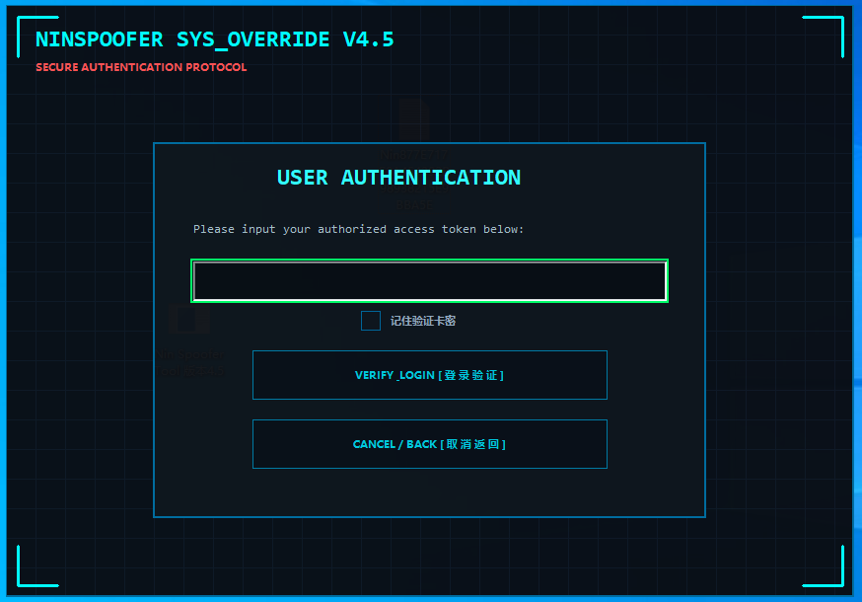Click empty panel area below the CANCEL button
862x602 pixels.
pos(429,493)
